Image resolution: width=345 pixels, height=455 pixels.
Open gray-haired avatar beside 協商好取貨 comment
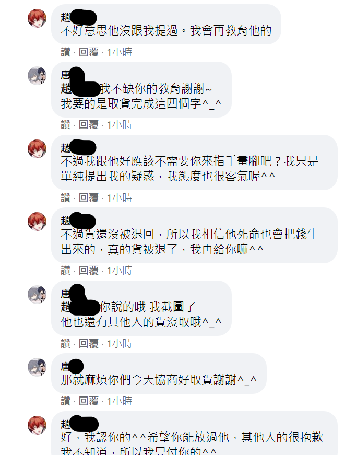(x=37, y=367)
